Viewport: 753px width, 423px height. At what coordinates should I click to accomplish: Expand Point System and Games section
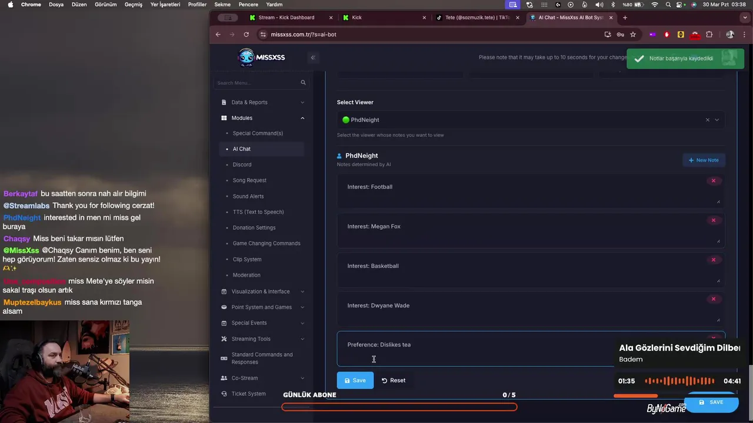[x=262, y=307]
